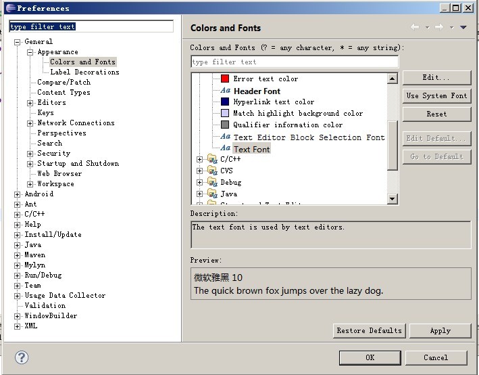Viewport: 479px width, 375px height.
Task: Click the Use System Font button
Action: click(436, 95)
